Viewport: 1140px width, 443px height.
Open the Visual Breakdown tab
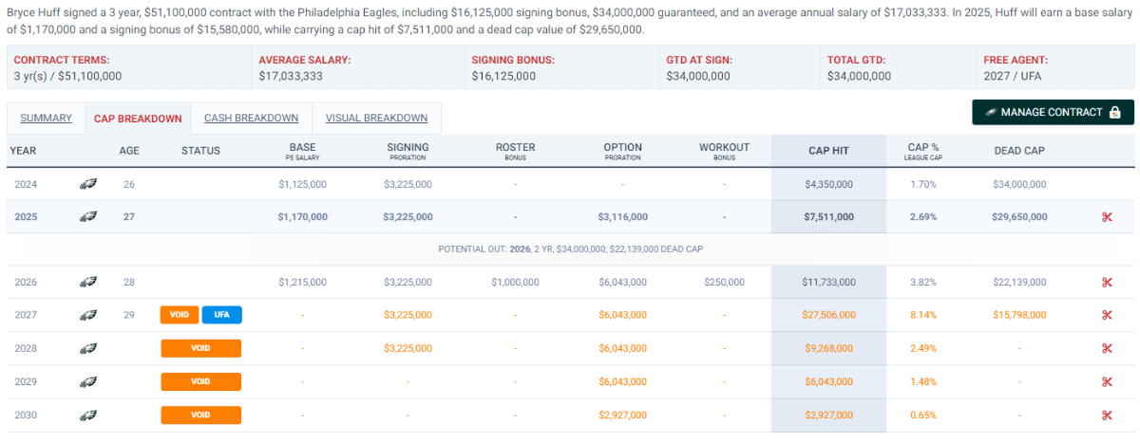(376, 119)
